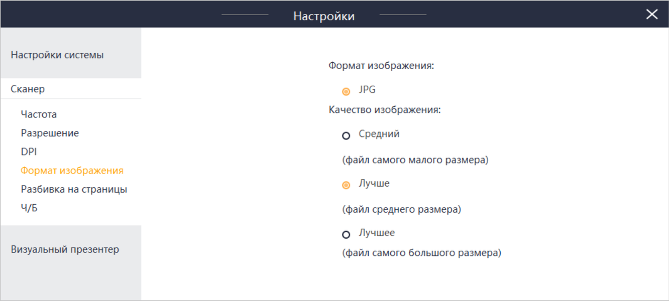Collapse the Сканер section header
Image resolution: width=669 pixels, height=301 pixels.
click(28, 89)
